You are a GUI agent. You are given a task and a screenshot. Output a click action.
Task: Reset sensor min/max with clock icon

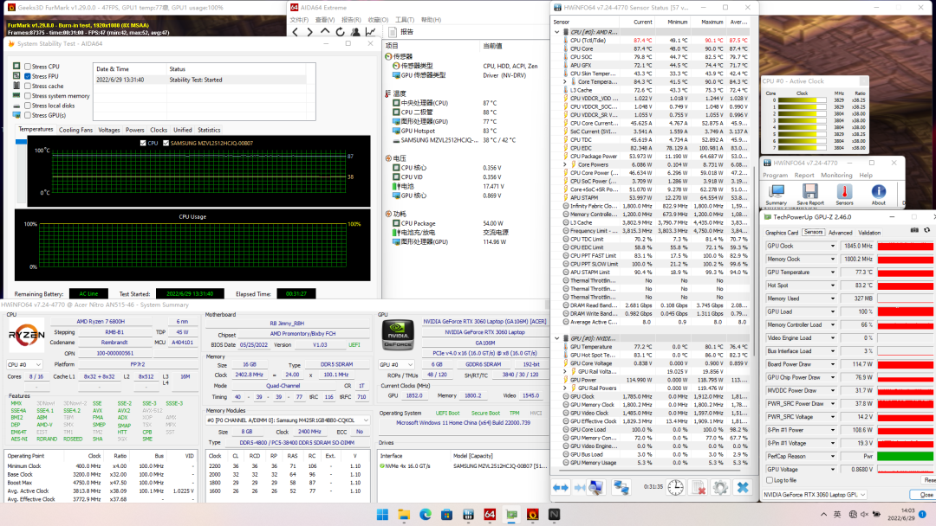675,488
